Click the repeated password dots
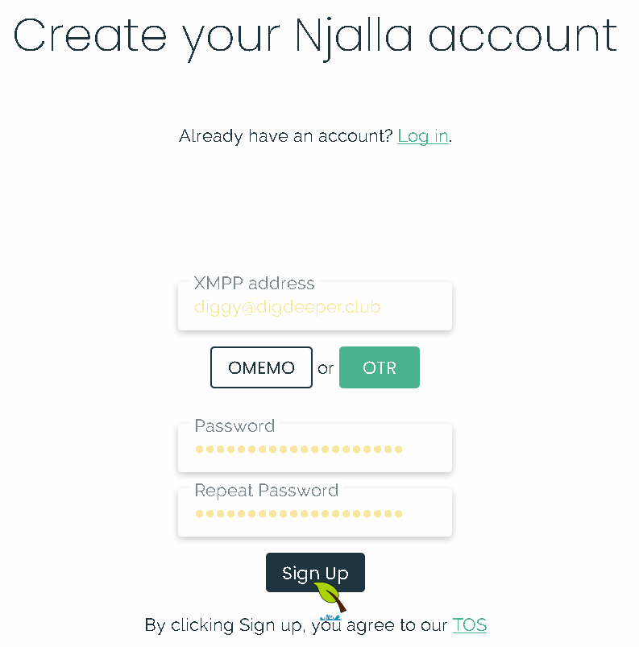The height and width of the screenshot is (647, 639). [x=298, y=514]
